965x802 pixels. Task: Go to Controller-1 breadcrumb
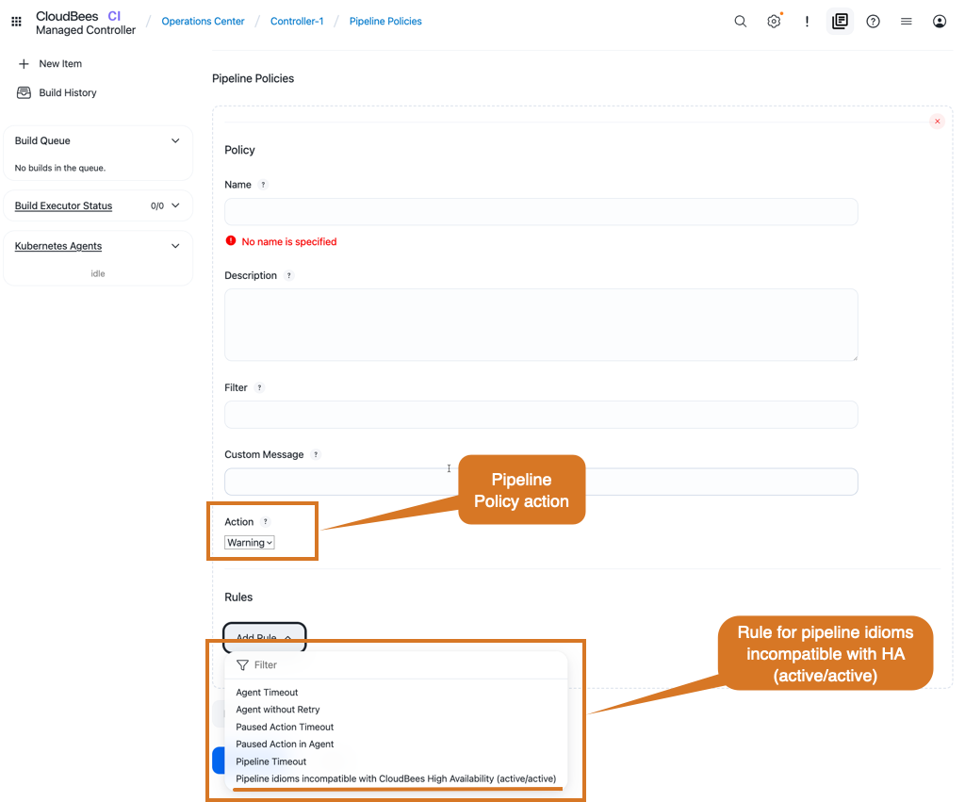[x=297, y=22]
